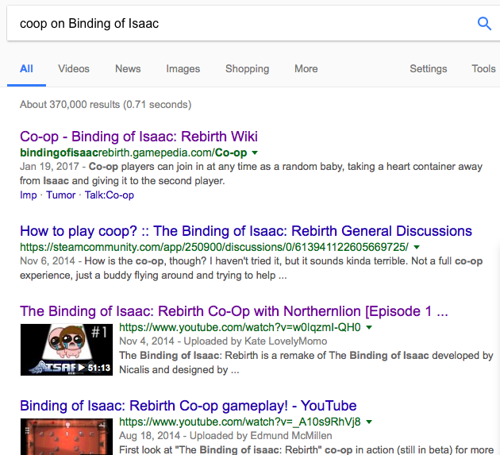The image size is (500, 455).
Task: Open Co-op - Binding of Isaac: Rebirth Wiki result
Action: click(x=139, y=137)
